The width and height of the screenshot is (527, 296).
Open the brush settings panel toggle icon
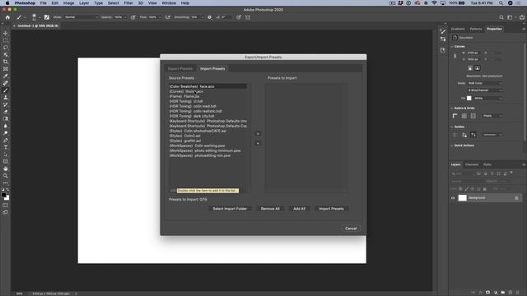[47, 17]
